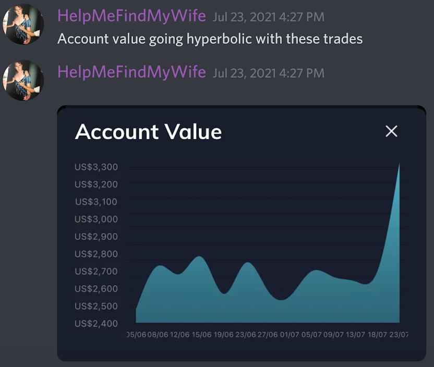Select the 01/07 date marker

click(290, 335)
